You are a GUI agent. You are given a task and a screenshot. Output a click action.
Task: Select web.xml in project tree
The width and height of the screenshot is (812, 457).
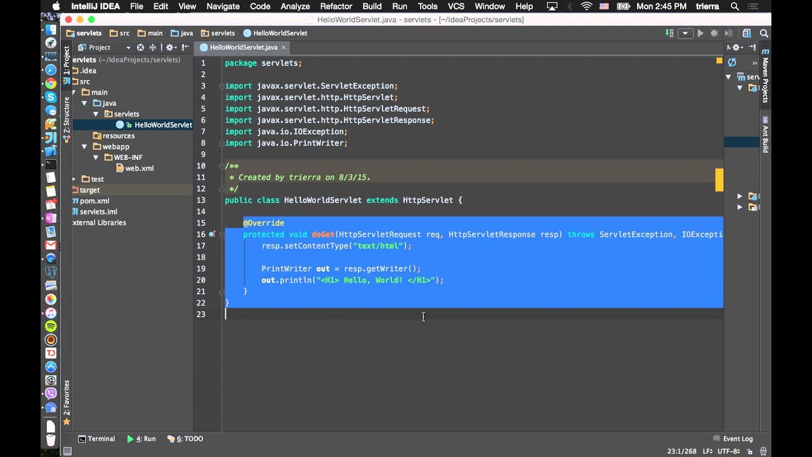(x=134, y=168)
